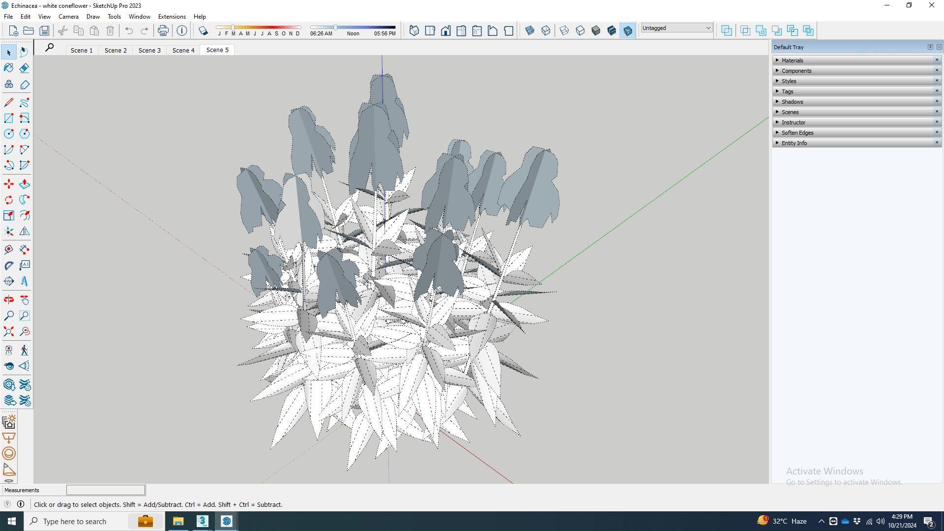This screenshot has height=531, width=944.
Task: Select the Pan hand tool
Action: 25,300
